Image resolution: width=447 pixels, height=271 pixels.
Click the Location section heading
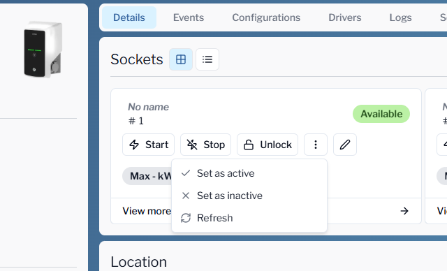coord(138,262)
